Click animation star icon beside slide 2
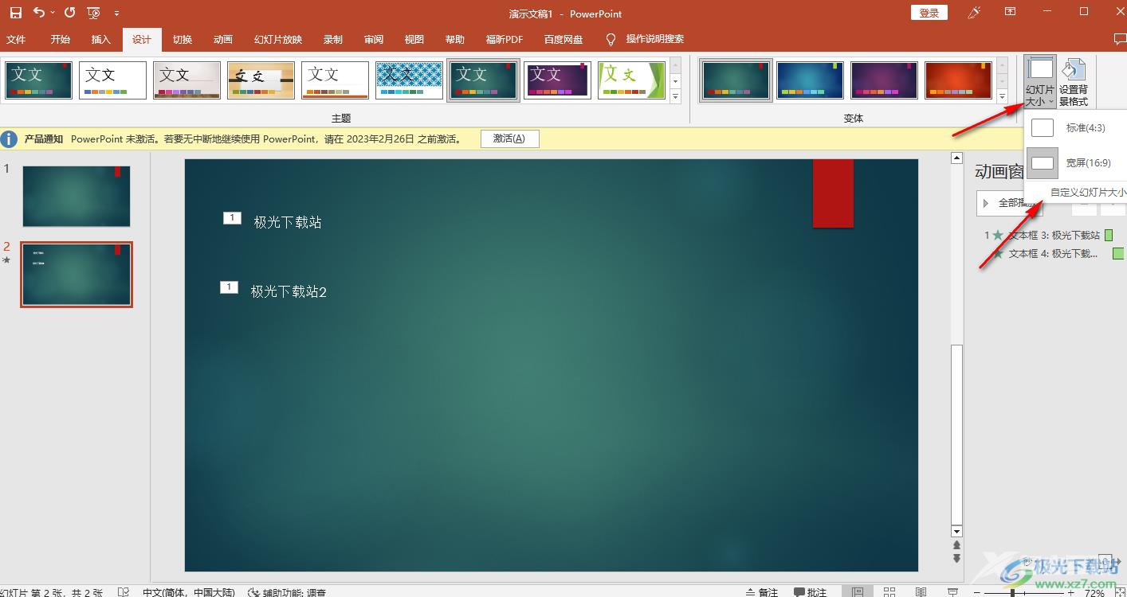 coord(7,259)
